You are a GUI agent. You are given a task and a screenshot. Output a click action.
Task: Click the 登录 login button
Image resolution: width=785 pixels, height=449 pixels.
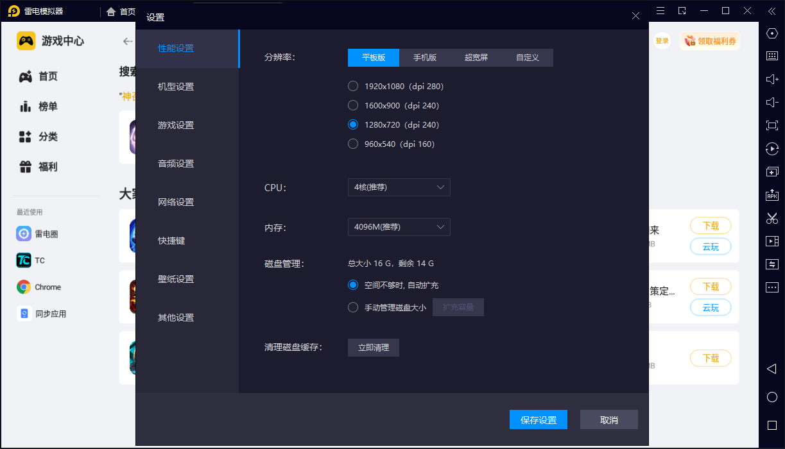point(662,41)
